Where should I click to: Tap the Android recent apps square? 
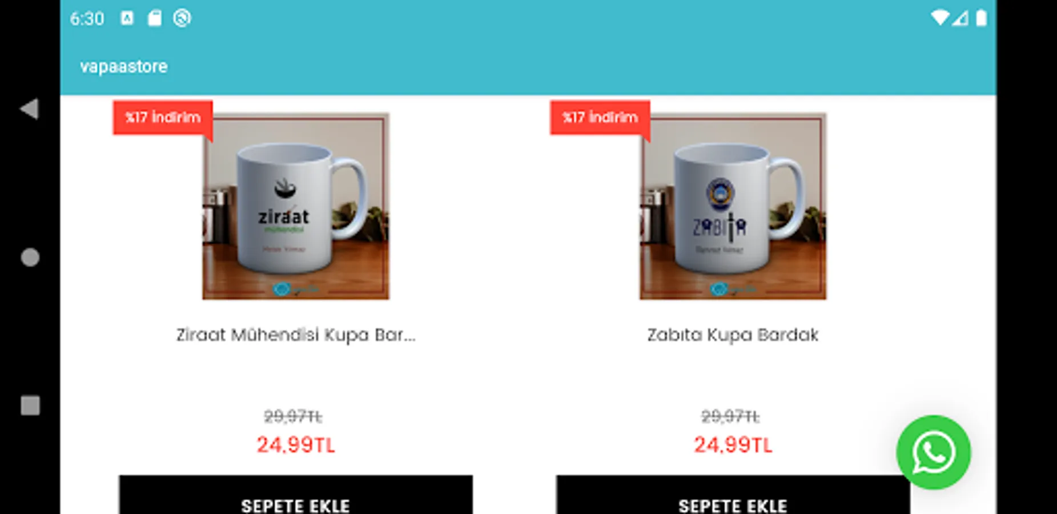pos(30,405)
